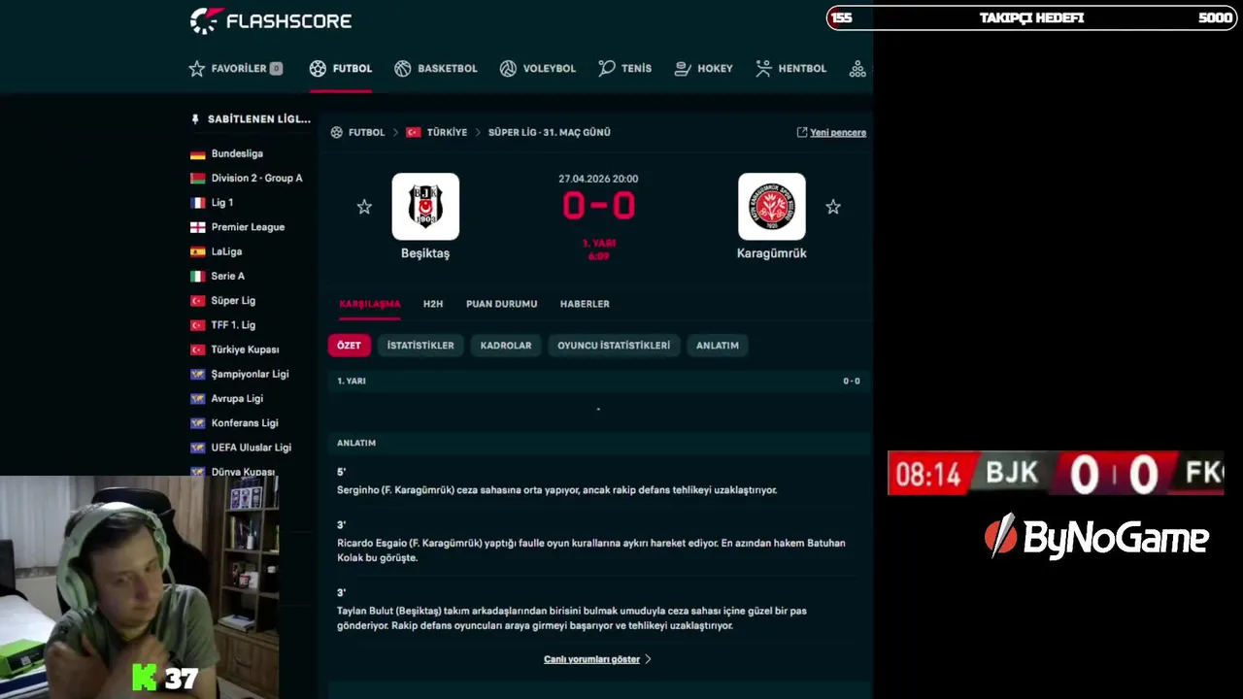Switch to the Haberler tab
The width and height of the screenshot is (1243, 699).
(x=585, y=304)
